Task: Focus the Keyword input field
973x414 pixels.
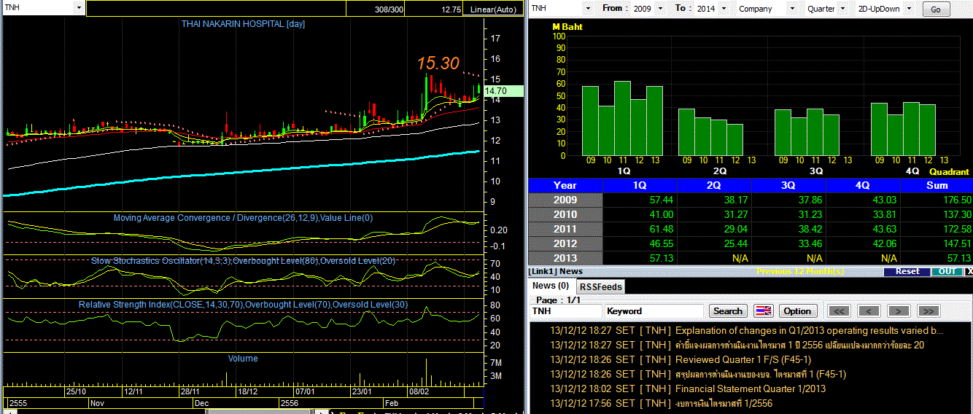Action: coord(654,311)
